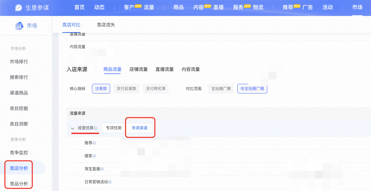Click the 入店来源 section heading
The image size is (371, 191).
pyautogui.click(x=77, y=69)
